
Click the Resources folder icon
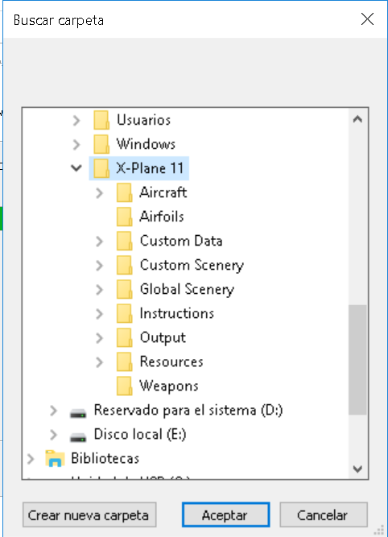pyautogui.click(x=124, y=362)
